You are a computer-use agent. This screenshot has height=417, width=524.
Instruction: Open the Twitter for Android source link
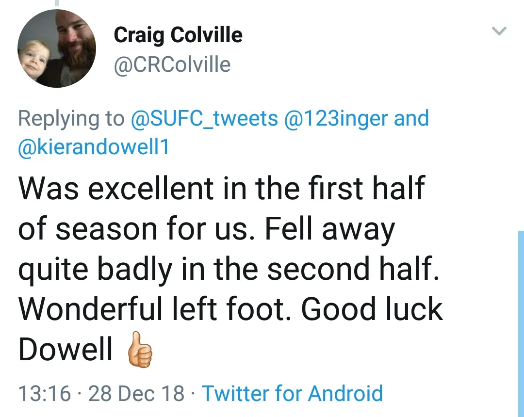292,393
